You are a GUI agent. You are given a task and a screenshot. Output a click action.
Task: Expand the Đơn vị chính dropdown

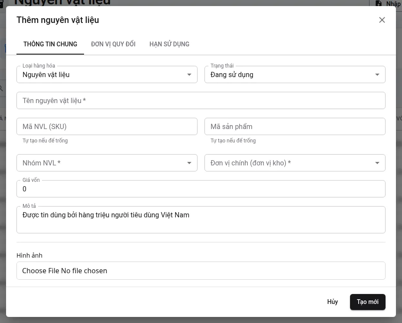[295, 163]
